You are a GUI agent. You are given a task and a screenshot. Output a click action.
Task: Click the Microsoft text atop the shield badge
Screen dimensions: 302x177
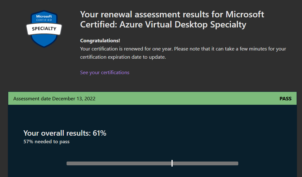pyautogui.click(x=44, y=16)
